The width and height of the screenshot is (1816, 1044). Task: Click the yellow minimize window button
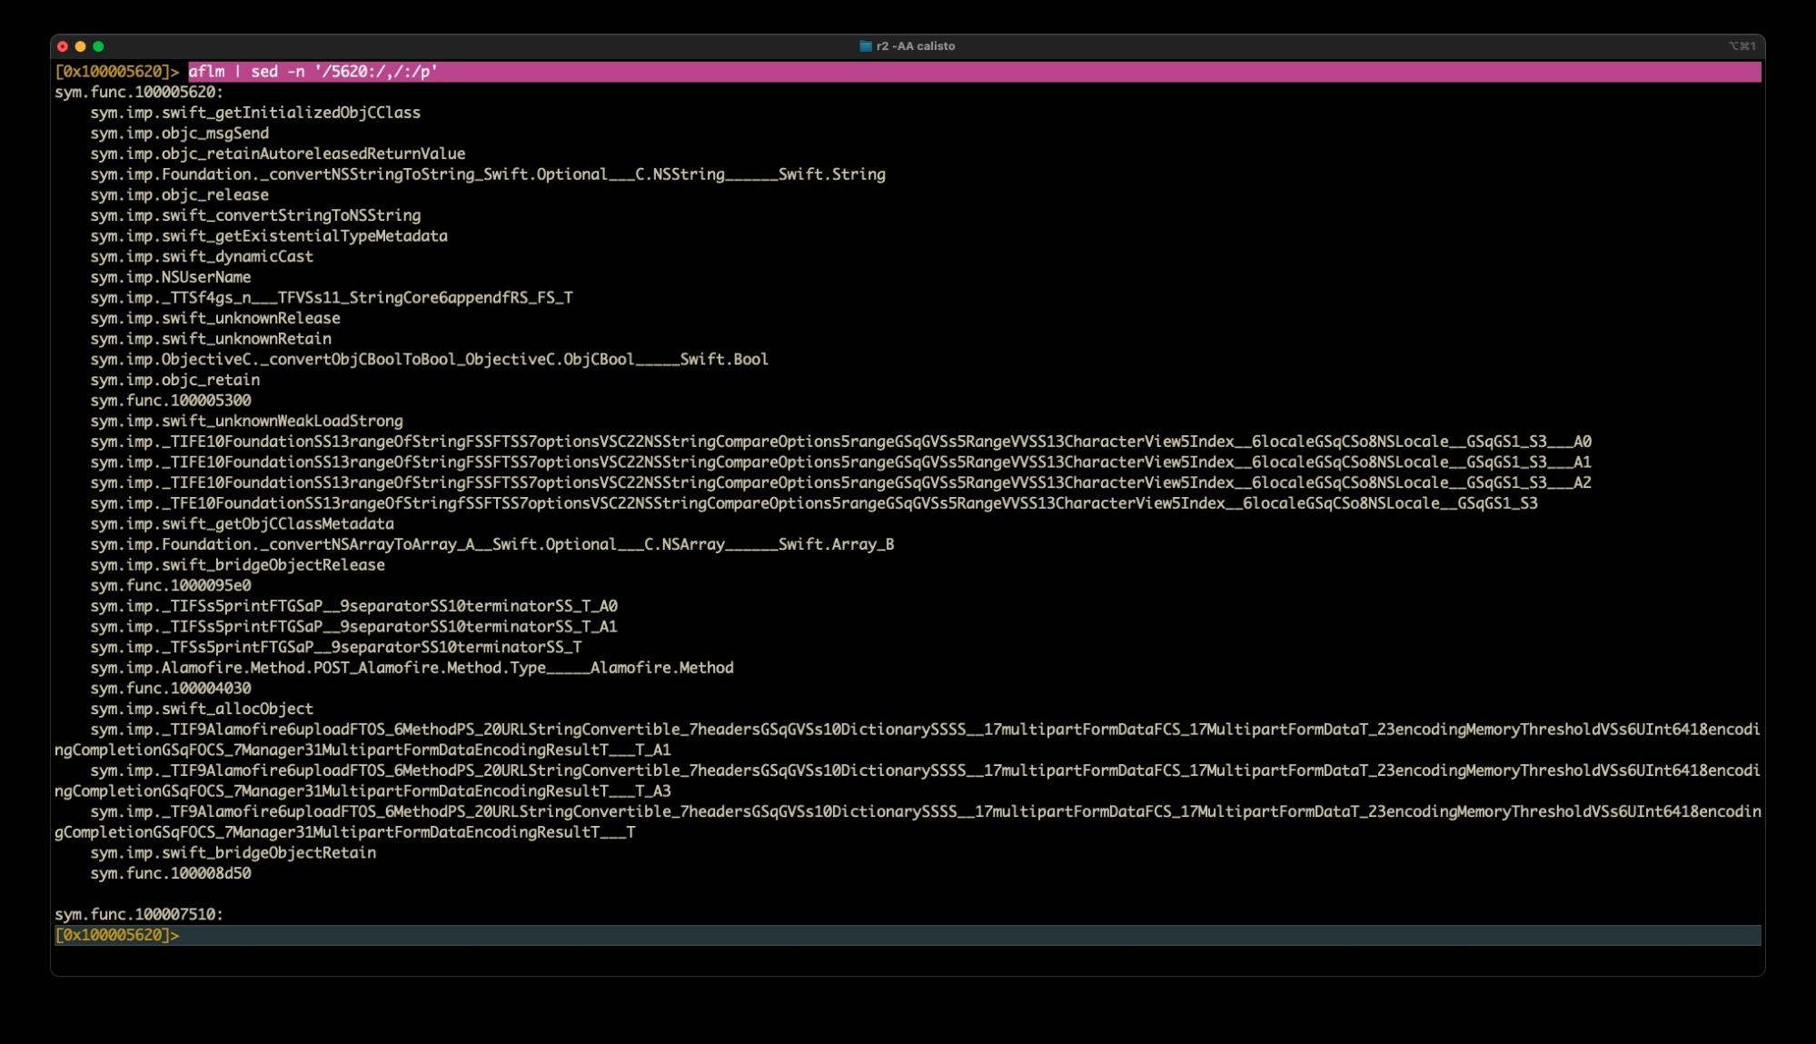(x=81, y=46)
